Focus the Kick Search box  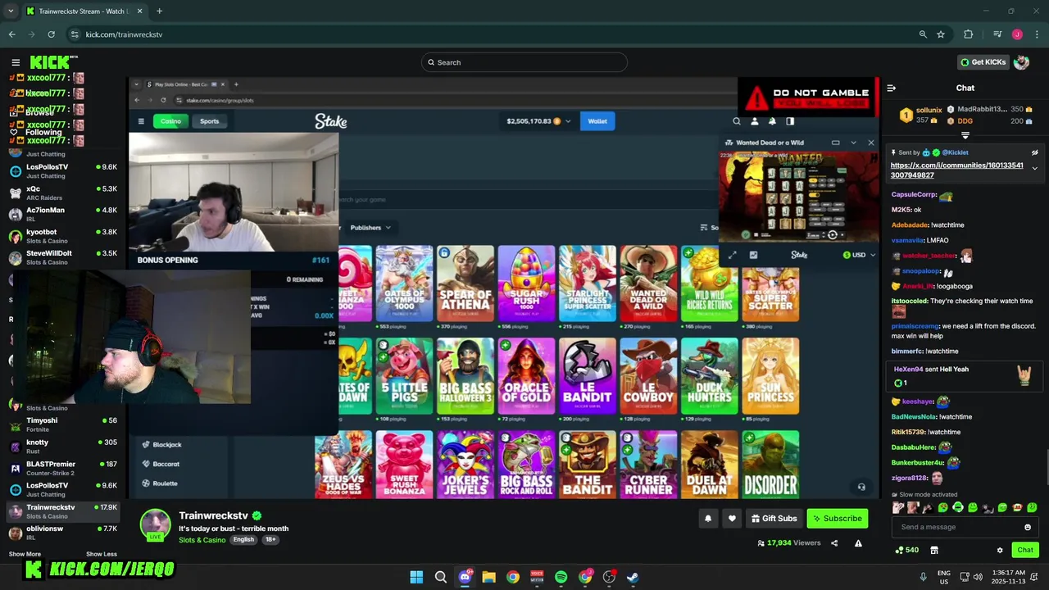pyautogui.click(x=524, y=62)
